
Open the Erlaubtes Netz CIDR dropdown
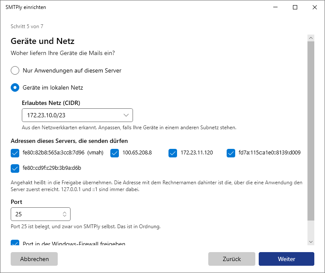[x=77, y=115]
